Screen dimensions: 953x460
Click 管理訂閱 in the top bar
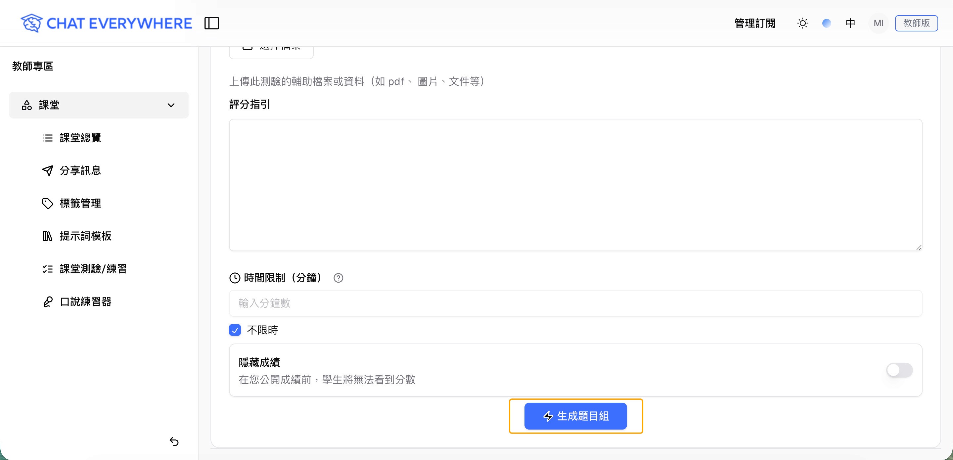tap(754, 23)
